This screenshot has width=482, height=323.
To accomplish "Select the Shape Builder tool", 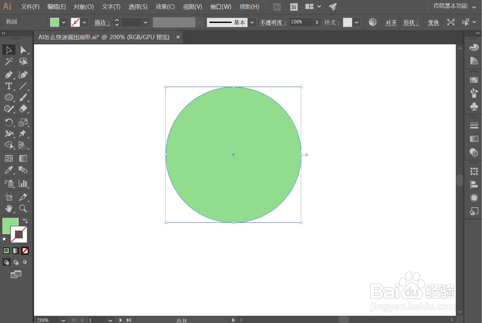I will click(x=9, y=145).
